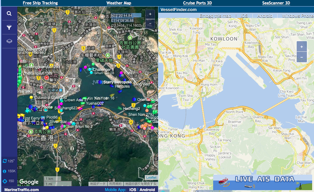Zoom in on the VesselFinder map

pyautogui.click(x=302, y=47)
